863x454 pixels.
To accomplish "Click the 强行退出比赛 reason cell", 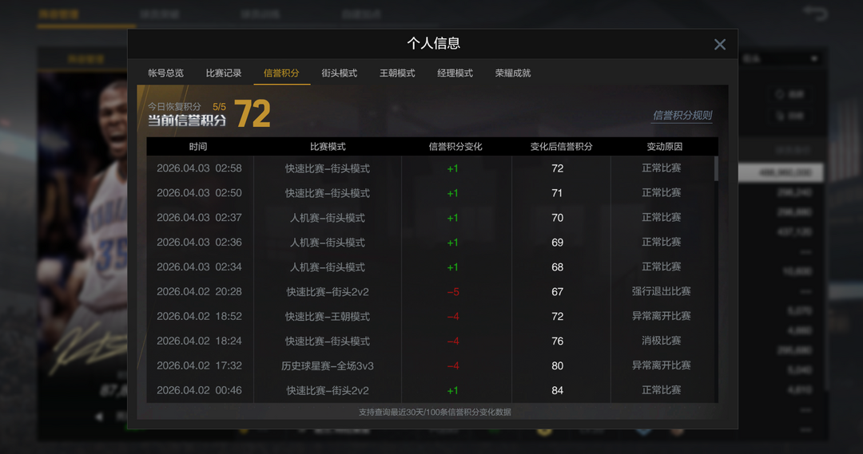I will [x=661, y=291].
